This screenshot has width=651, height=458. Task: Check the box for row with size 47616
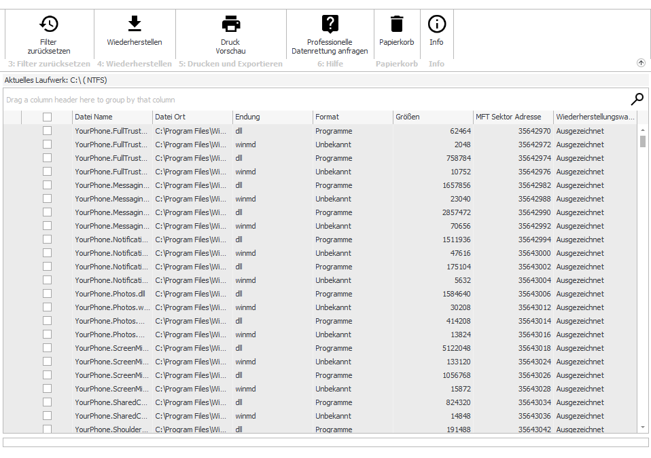(48, 253)
